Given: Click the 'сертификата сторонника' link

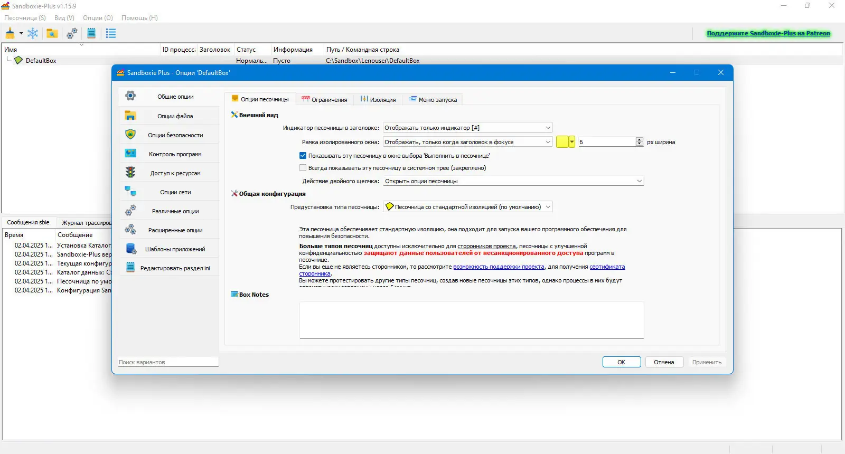Looking at the screenshot, I should [x=607, y=267].
